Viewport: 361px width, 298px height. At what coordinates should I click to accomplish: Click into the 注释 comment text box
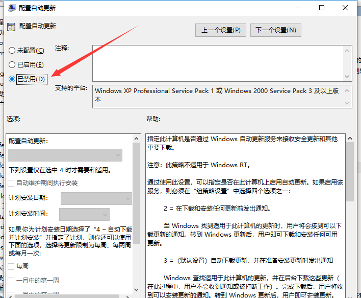(218, 63)
